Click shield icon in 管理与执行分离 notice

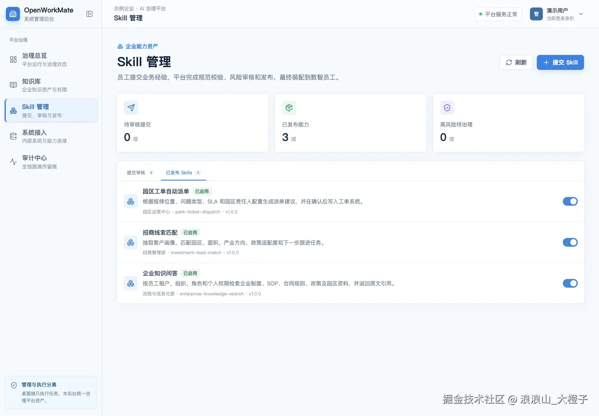coord(14,385)
